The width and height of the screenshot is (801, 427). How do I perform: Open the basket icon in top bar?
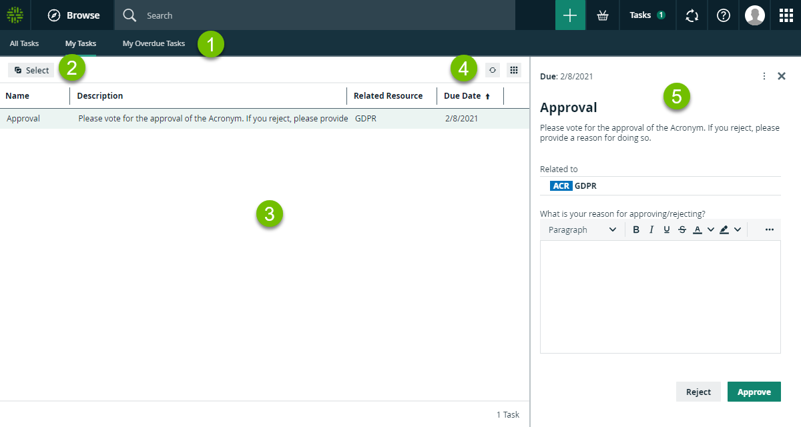point(603,15)
